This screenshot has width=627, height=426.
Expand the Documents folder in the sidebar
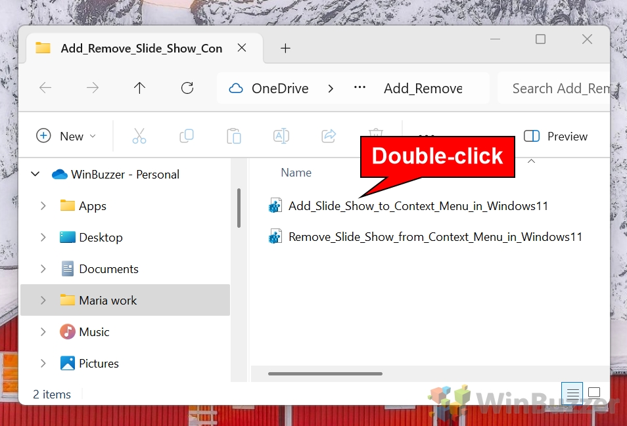click(x=43, y=268)
